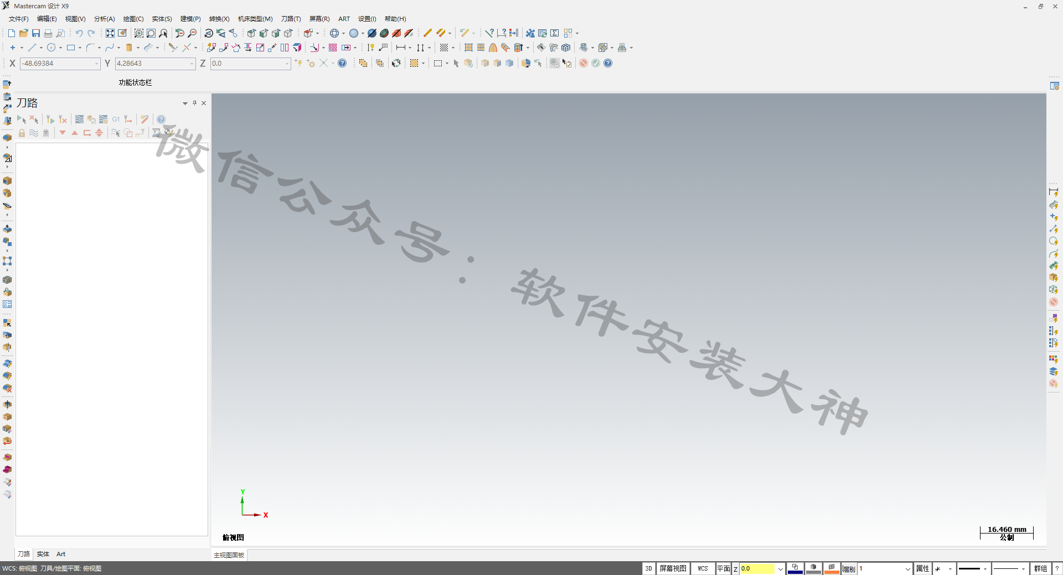Open the 层别 level number dropdown
The image size is (1063, 575).
point(907,568)
